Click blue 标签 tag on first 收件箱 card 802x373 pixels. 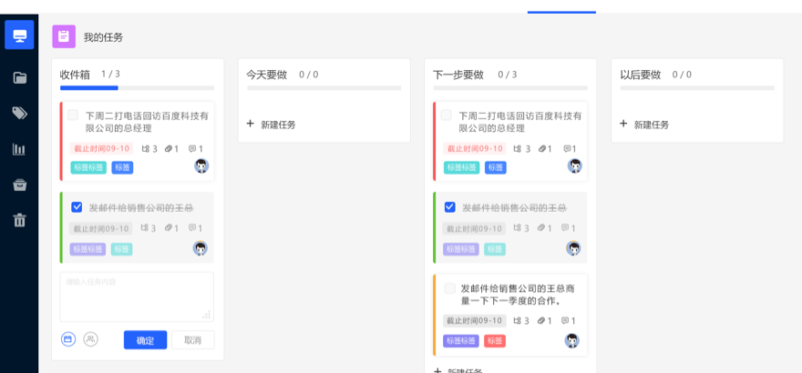(122, 167)
